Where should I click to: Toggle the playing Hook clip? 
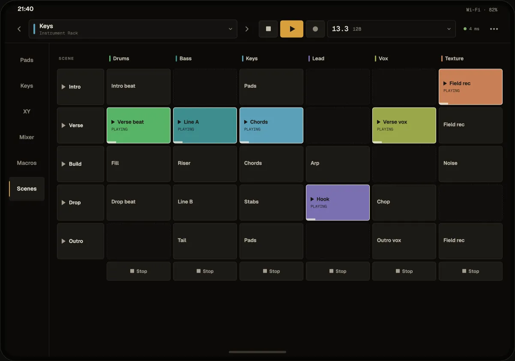click(x=338, y=202)
